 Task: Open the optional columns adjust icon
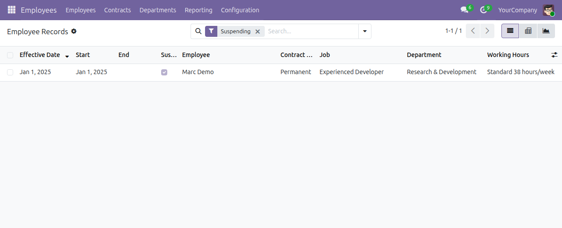tap(555, 55)
